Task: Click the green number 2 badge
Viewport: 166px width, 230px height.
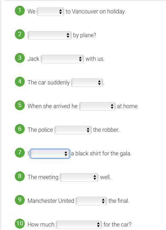Action: tap(20, 34)
